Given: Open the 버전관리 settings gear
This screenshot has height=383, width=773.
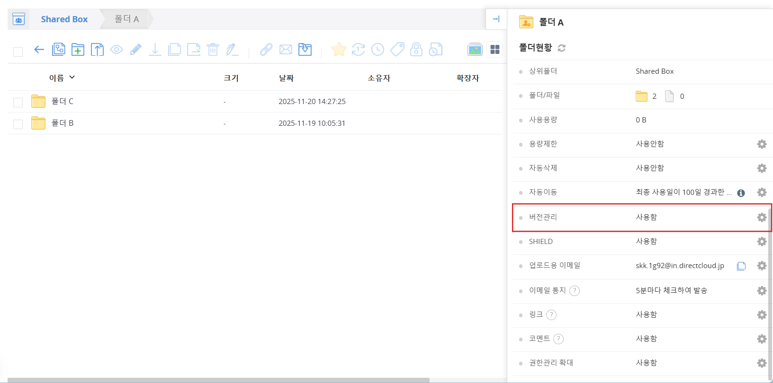Looking at the screenshot, I should tap(762, 217).
